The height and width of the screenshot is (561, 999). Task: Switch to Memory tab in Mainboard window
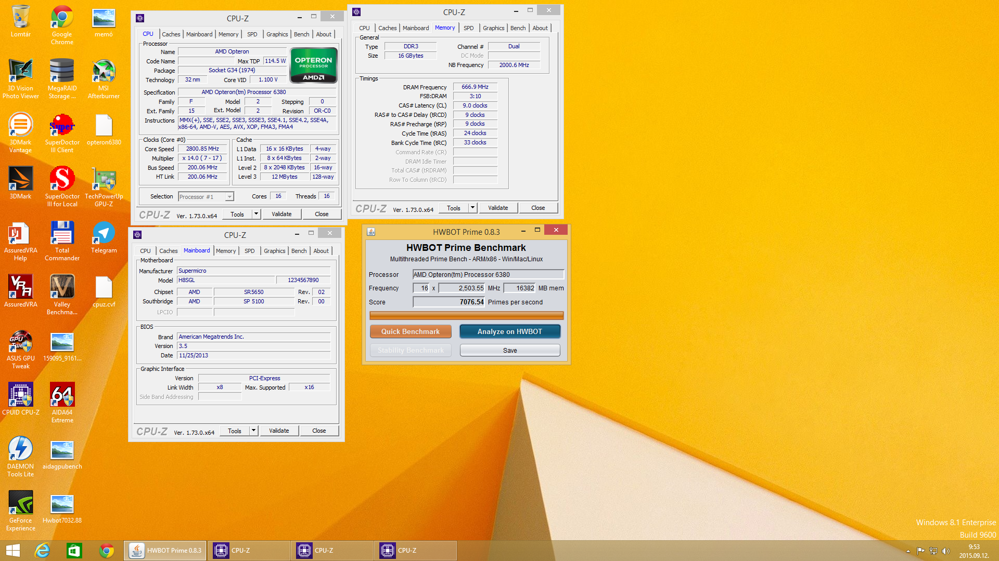[226, 251]
